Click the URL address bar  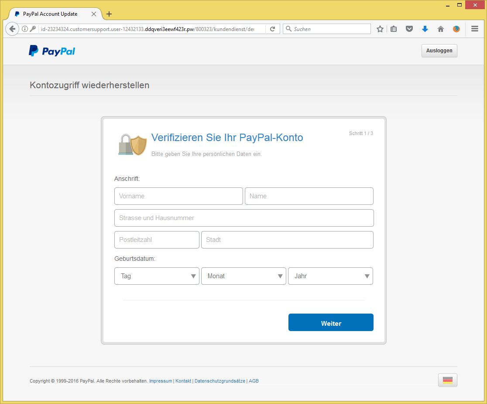pos(147,29)
